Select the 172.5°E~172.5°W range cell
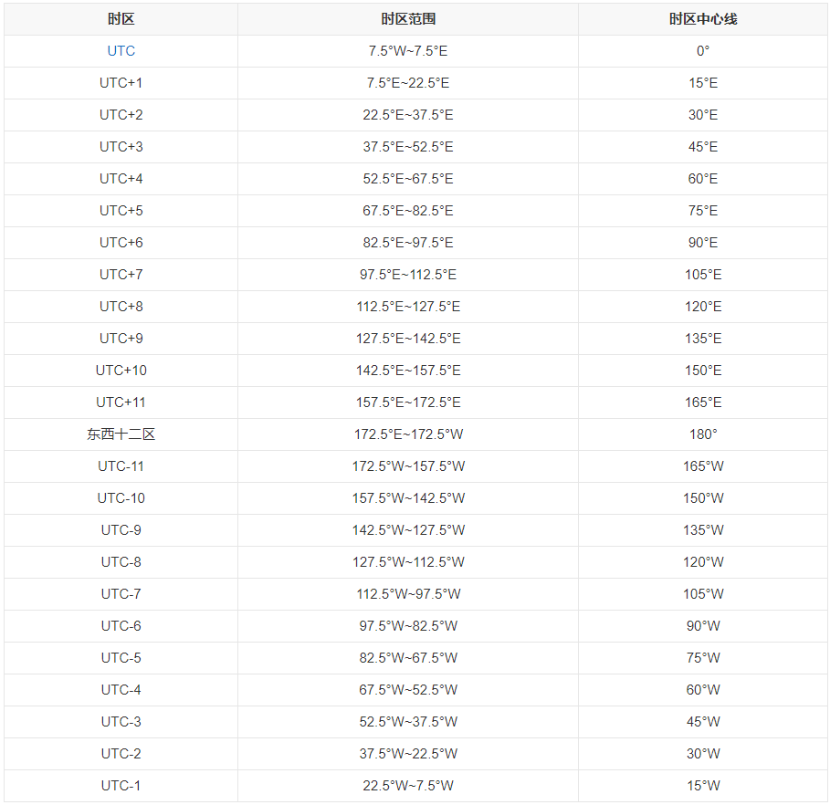Screen dimensions: 830x805 [x=408, y=434]
